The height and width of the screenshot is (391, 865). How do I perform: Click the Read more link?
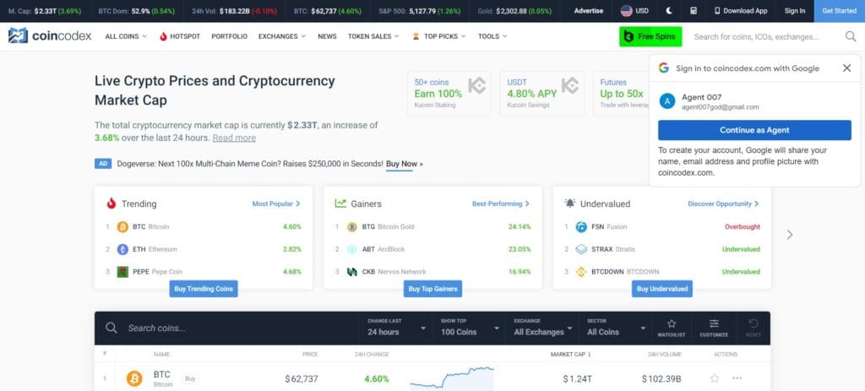click(234, 138)
